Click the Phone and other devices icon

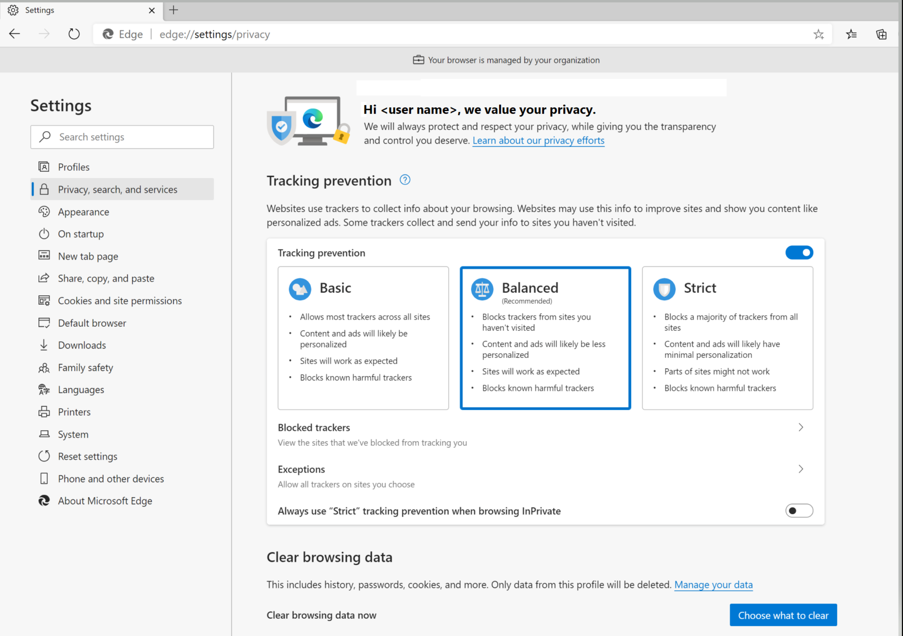point(44,478)
